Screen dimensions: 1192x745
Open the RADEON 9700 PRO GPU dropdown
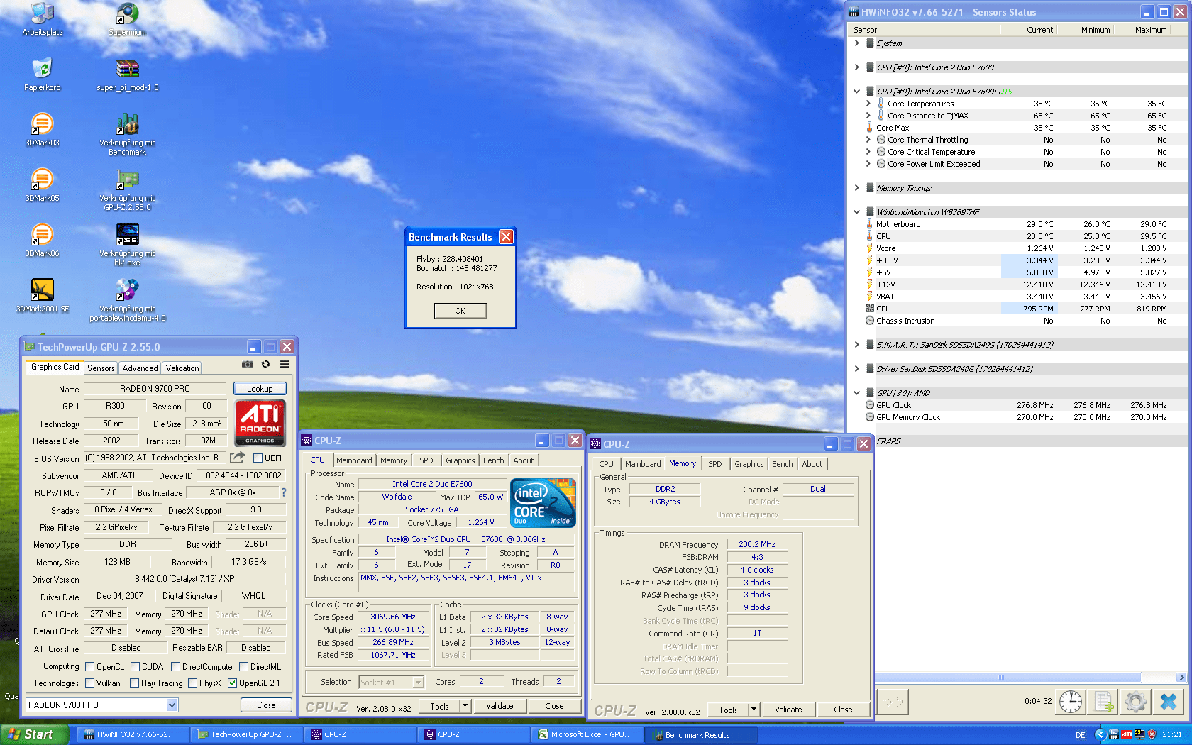pos(172,705)
